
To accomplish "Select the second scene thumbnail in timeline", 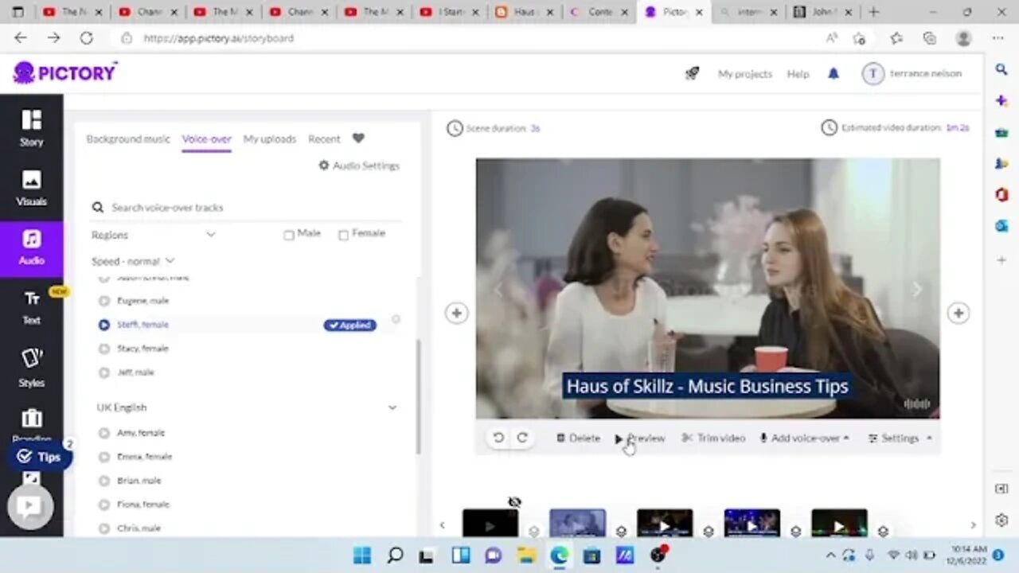I will click(577, 522).
